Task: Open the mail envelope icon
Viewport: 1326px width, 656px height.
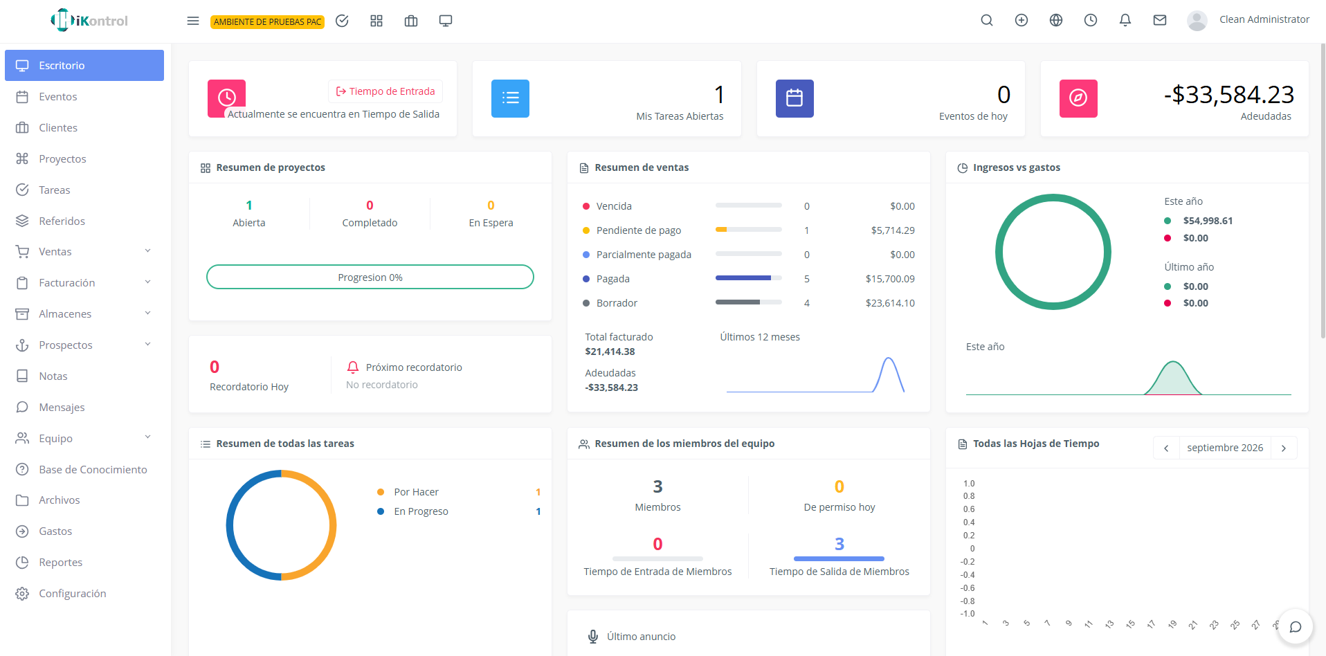Action: coord(1160,20)
